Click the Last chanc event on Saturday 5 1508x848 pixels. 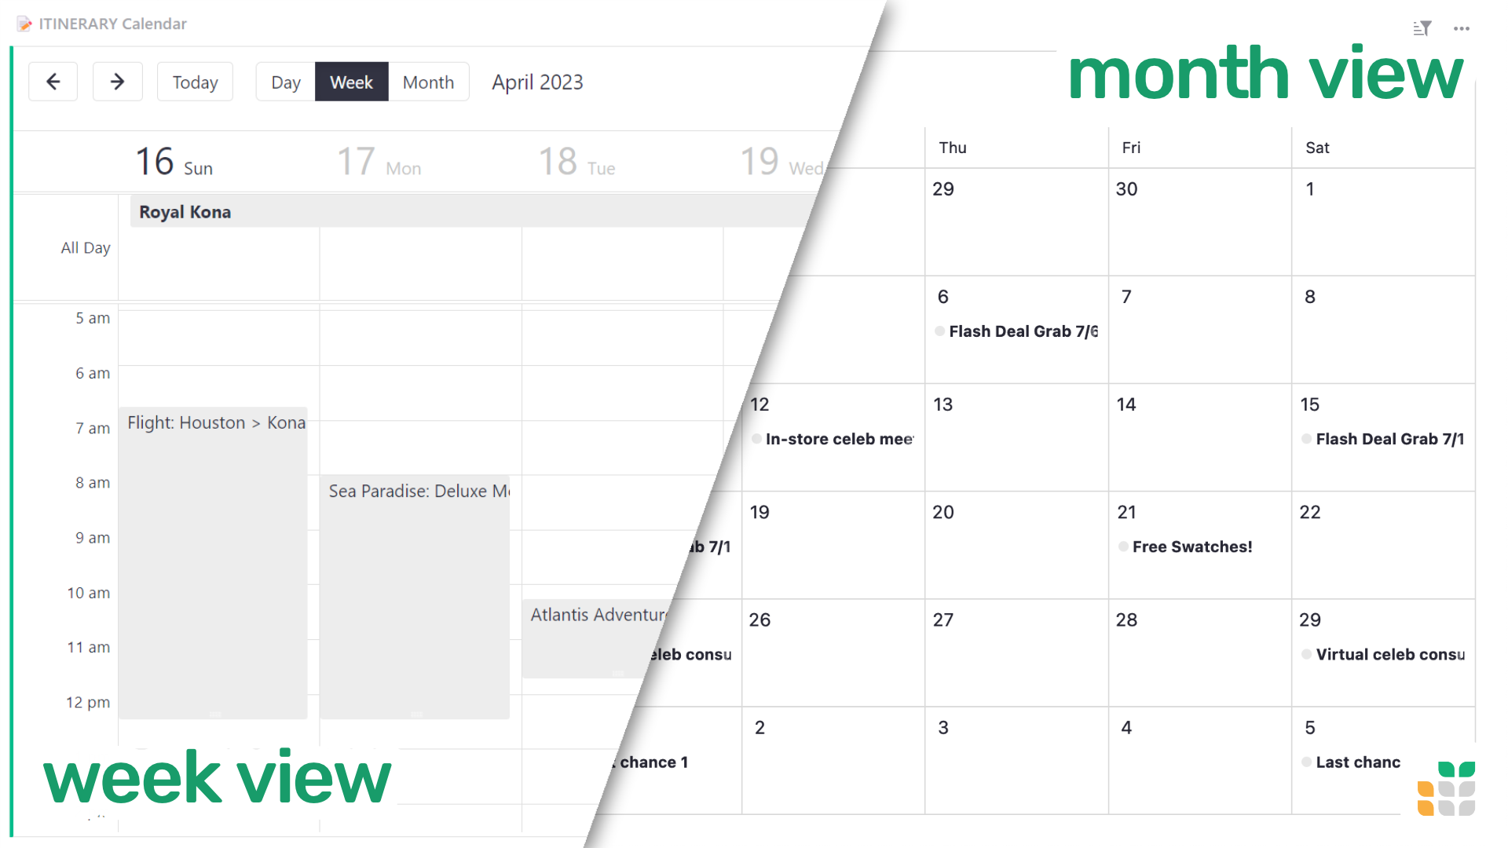pyautogui.click(x=1359, y=762)
